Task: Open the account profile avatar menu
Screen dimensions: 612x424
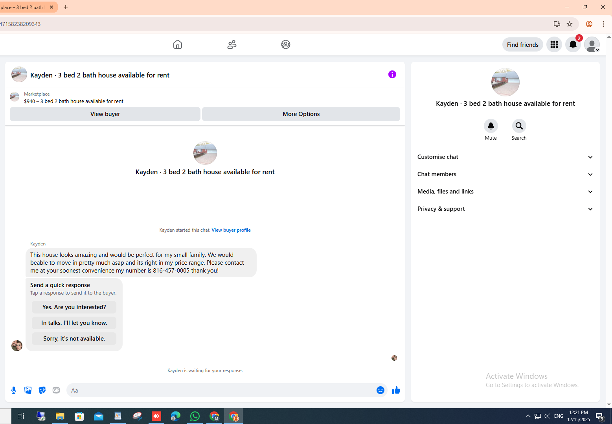Action: (592, 44)
